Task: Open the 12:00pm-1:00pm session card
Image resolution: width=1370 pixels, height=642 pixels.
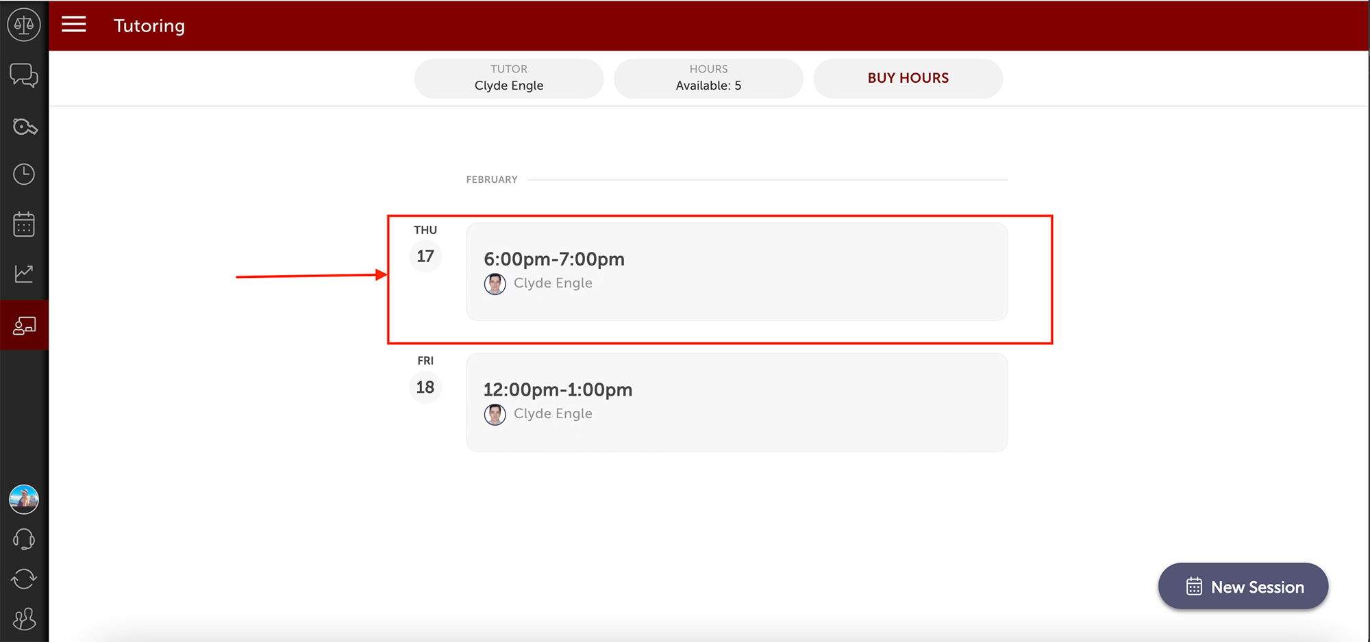Action: [x=737, y=402]
